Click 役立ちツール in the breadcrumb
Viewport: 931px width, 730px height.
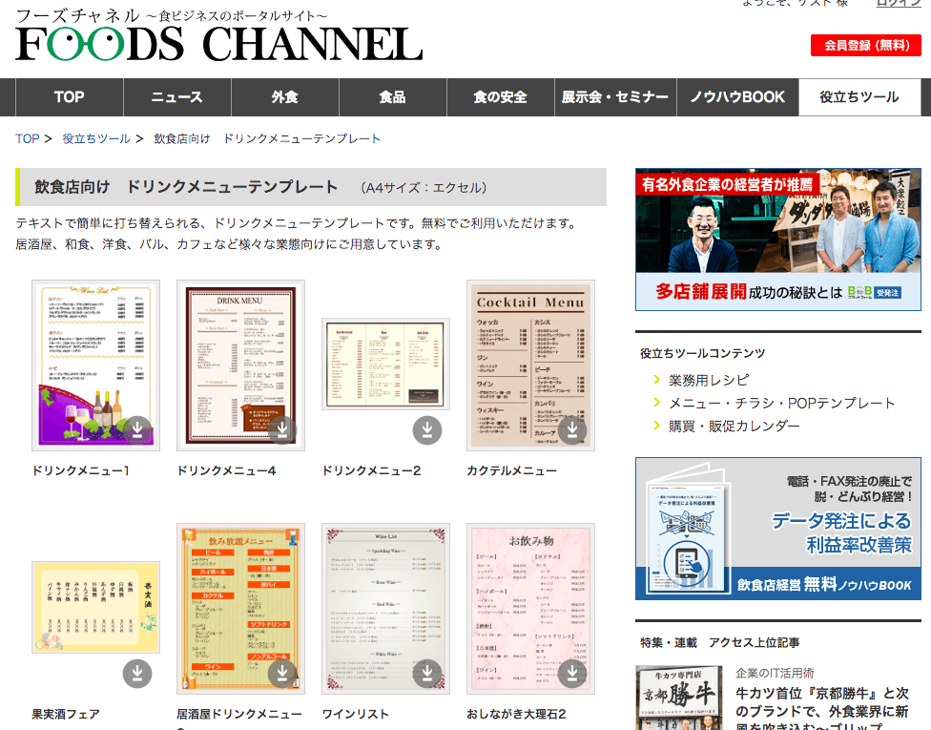96,138
